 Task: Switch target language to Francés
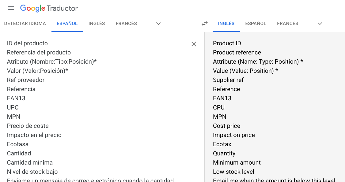[x=287, y=24]
